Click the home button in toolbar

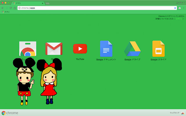tap(15, 8)
